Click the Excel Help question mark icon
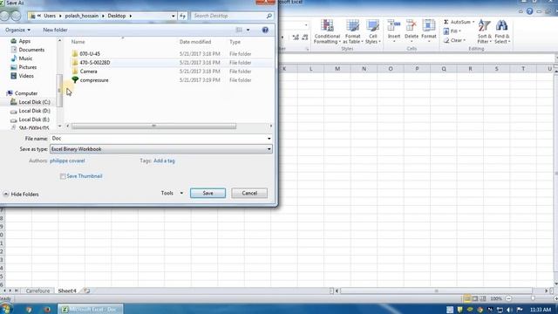558x314 pixels. point(529,11)
